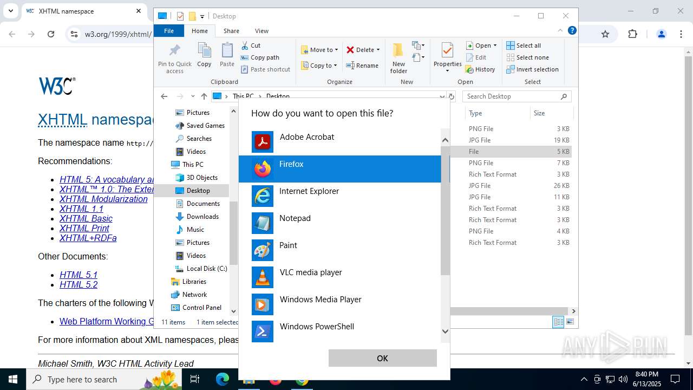Switch to the Share ribbon tab
The height and width of the screenshot is (390, 693).
pos(231,31)
